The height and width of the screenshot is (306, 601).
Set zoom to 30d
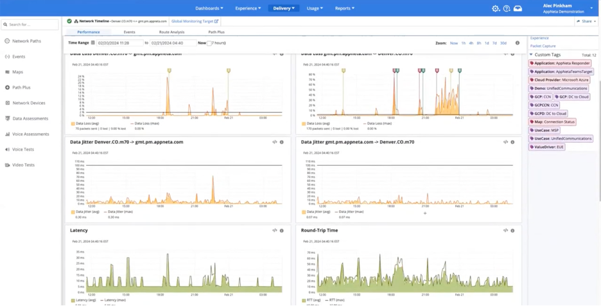[503, 43]
